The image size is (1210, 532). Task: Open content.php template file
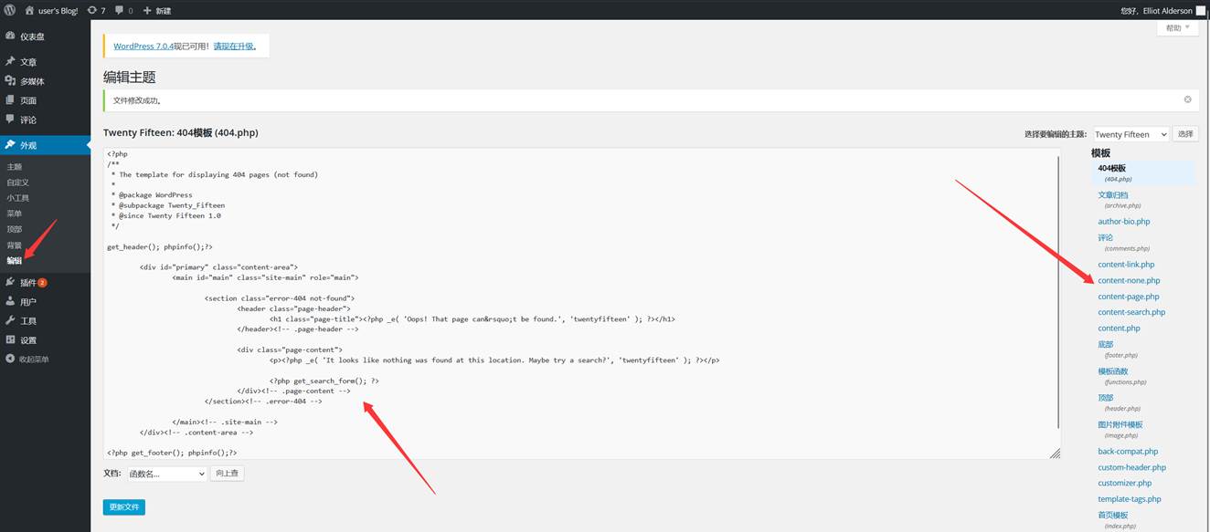click(x=1119, y=329)
